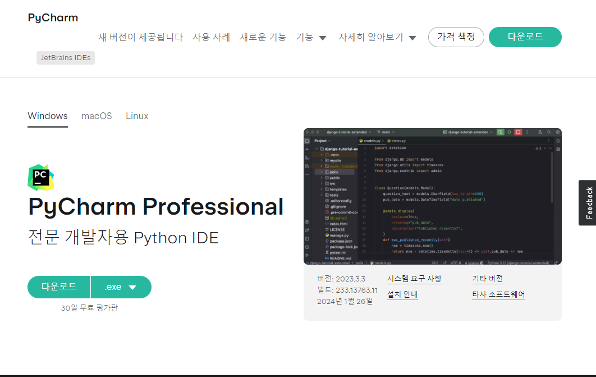The image size is (596, 377).
Task: Expand the 기능 dropdown menu
Action: 311,37
